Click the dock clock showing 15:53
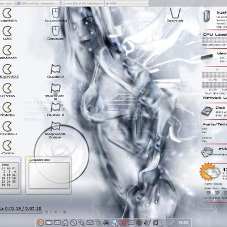This screenshot has width=227, height=227. 183,222
